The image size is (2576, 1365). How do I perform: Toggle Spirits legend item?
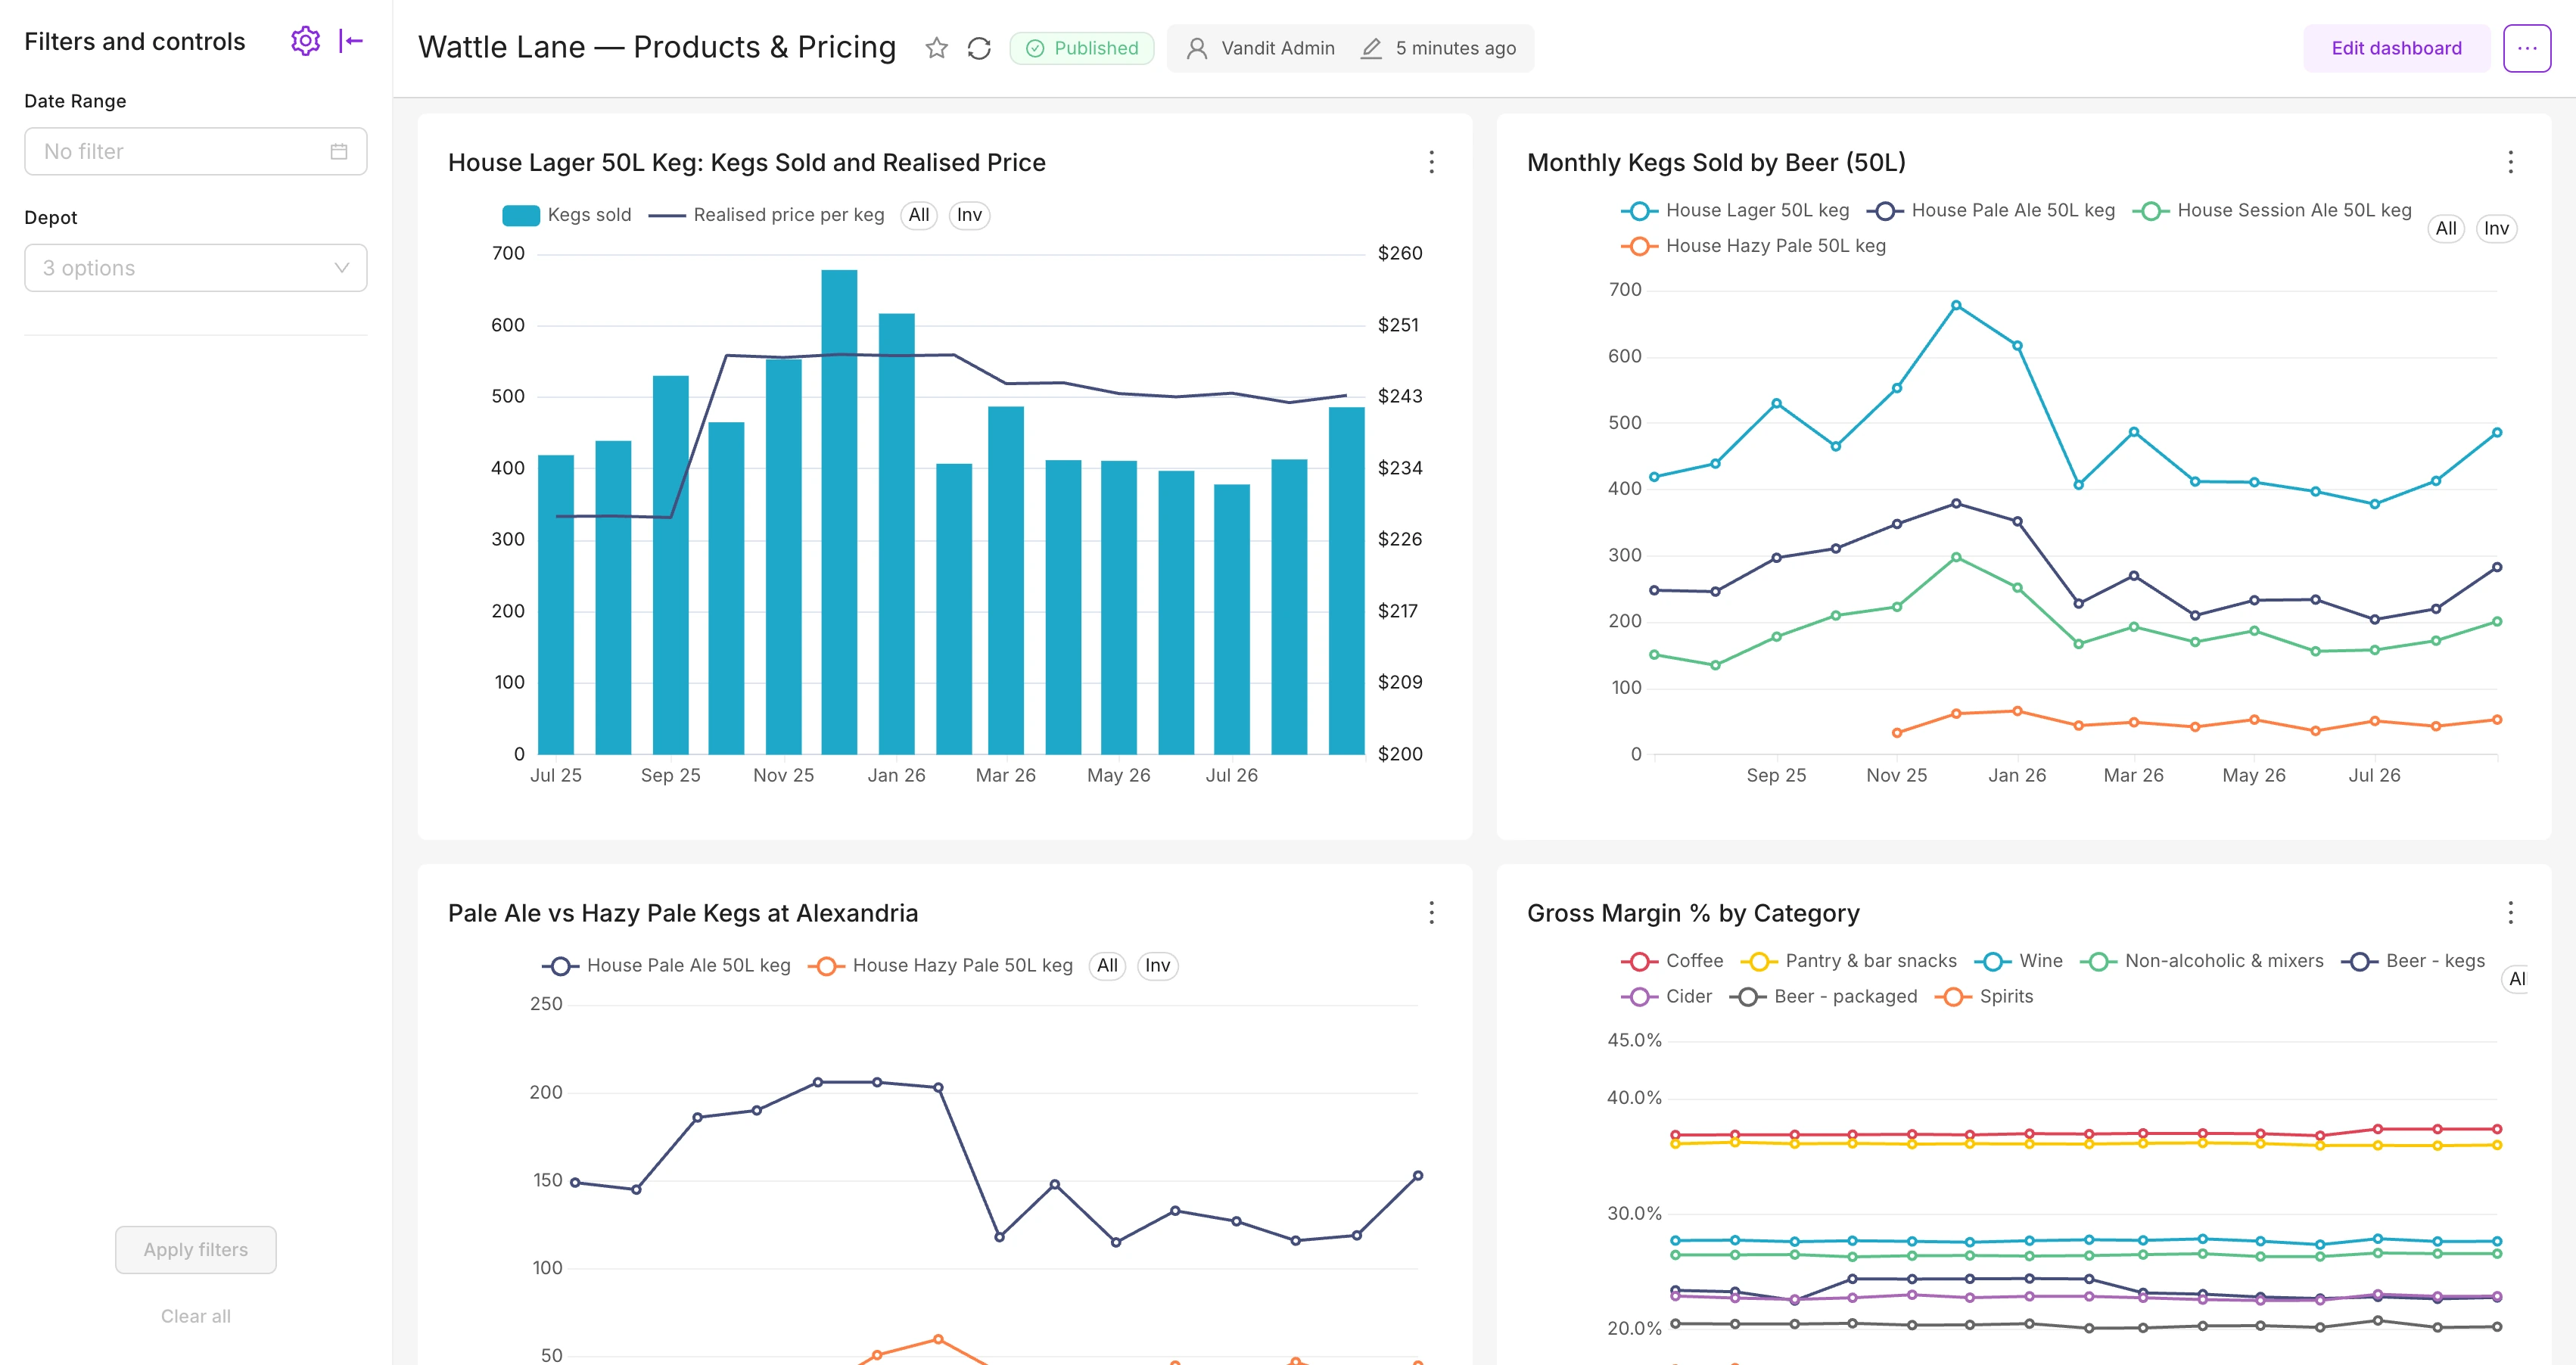tap(1984, 997)
